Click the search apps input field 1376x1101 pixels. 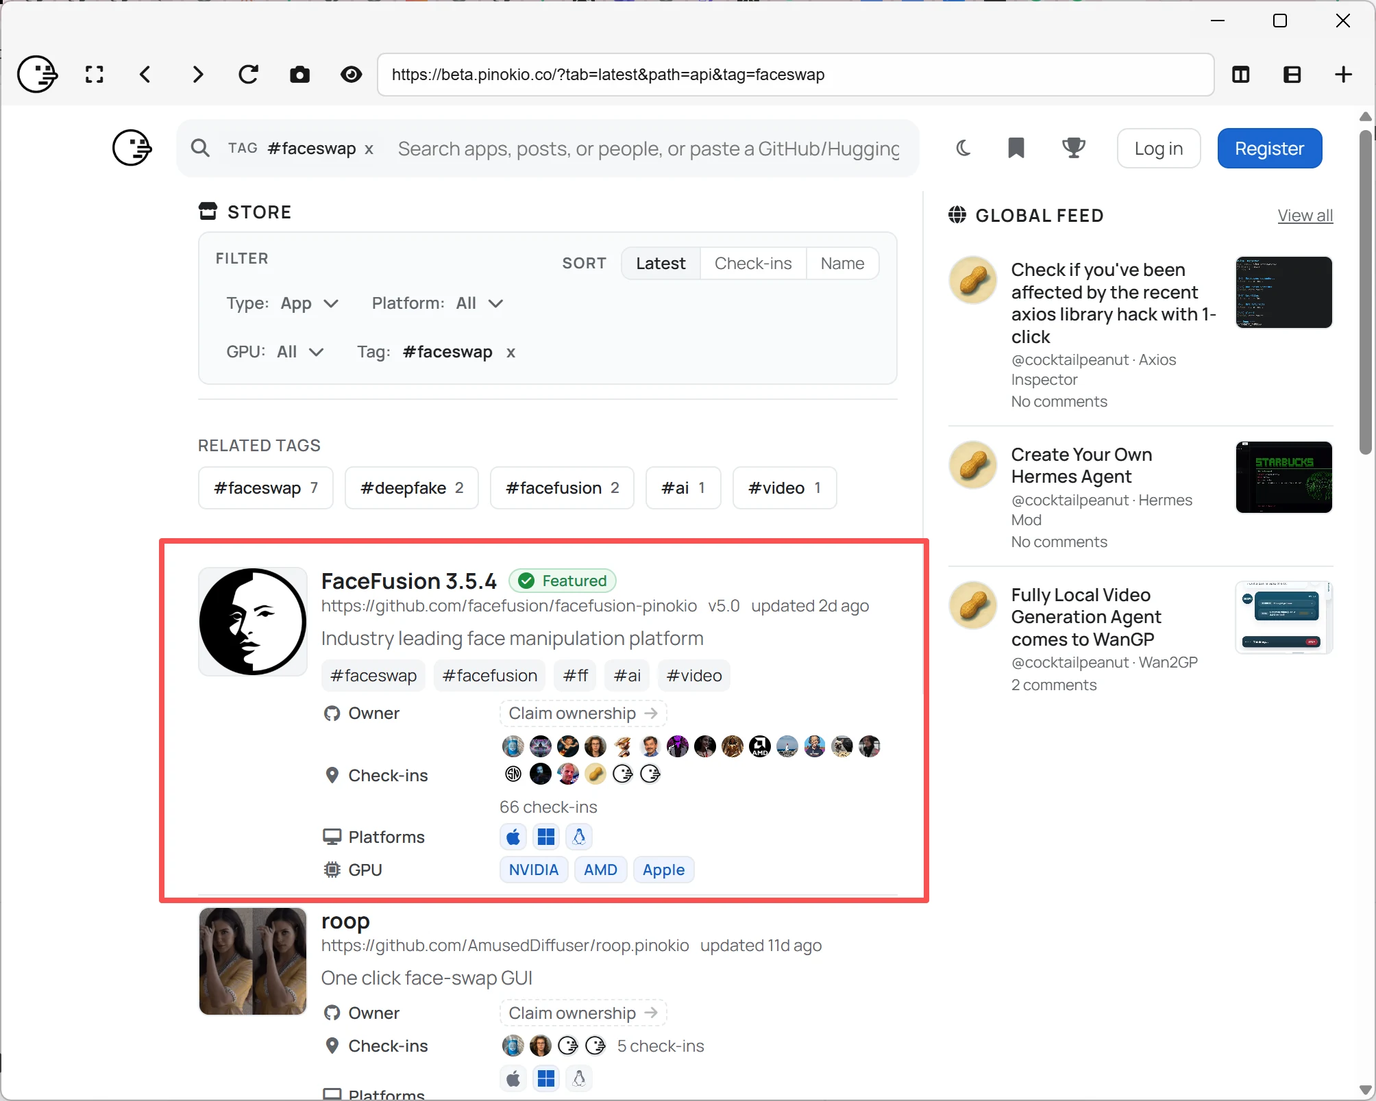tap(648, 149)
